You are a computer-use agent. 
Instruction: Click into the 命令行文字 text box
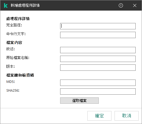coord(98,35)
